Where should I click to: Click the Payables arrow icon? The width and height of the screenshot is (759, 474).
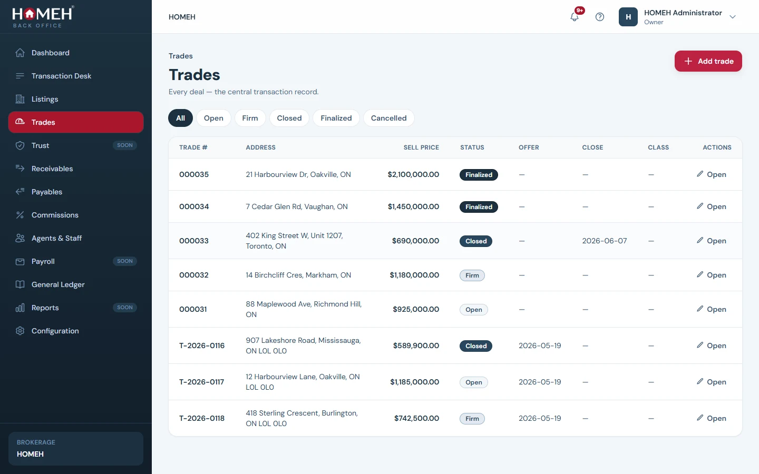coord(20,192)
